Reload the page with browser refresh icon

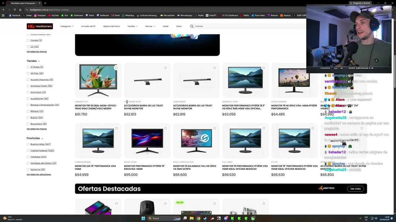(x=15, y=10)
